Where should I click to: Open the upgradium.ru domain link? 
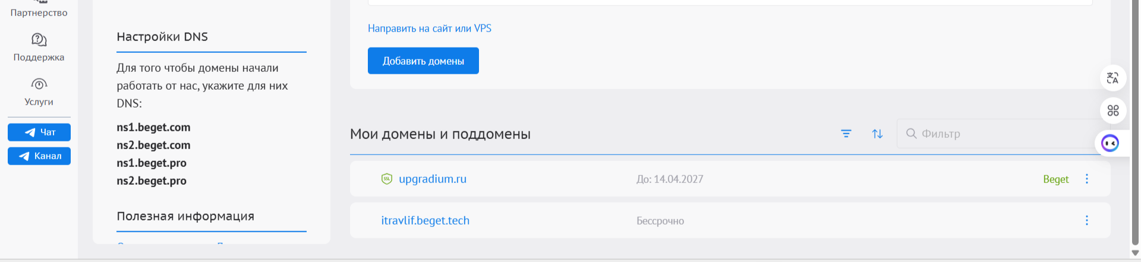click(433, 179)
